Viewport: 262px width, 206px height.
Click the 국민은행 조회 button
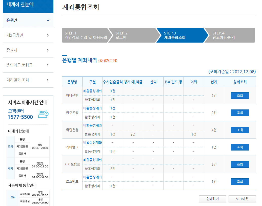(239, 130)
